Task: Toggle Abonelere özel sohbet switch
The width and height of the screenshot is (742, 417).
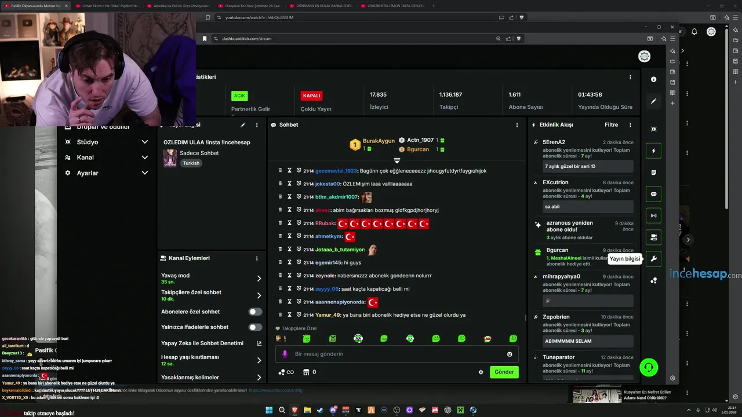Action: point(255,312)
